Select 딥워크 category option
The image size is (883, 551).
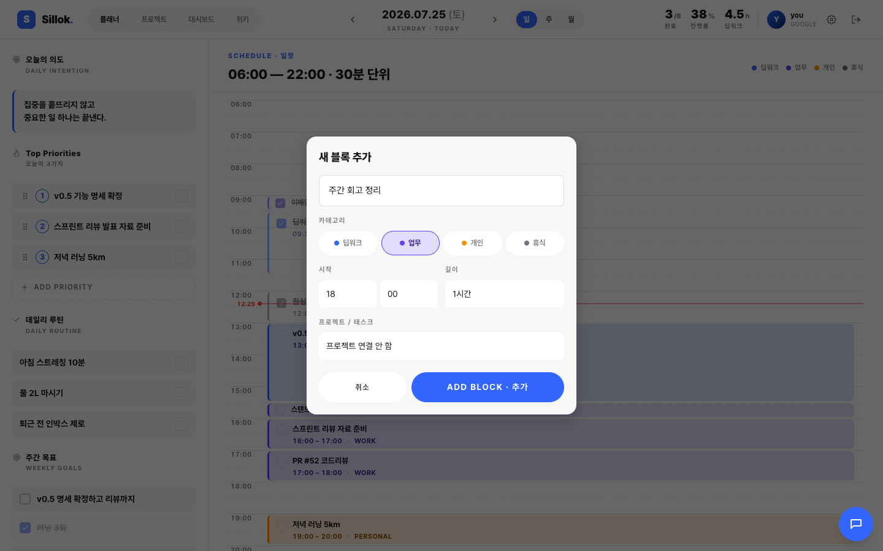pos(348,243)
